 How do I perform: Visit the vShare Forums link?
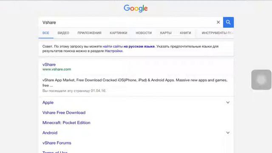coord(57,143)
